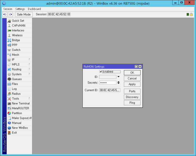
Task: Open Quick Set from the sidebar
Action: (19, 21)
